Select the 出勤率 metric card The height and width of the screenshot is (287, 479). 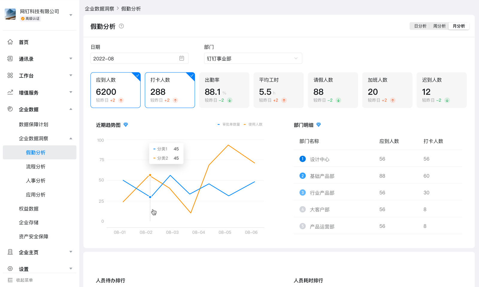(224, 90)
